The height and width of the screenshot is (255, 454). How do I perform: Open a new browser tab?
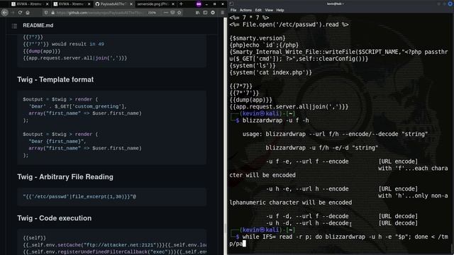pos(181,4)
